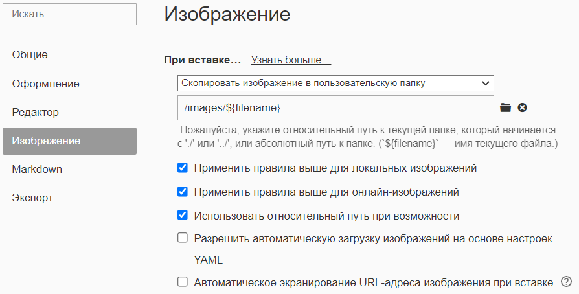Expand the image insert action dropdown

click(335, 83)
